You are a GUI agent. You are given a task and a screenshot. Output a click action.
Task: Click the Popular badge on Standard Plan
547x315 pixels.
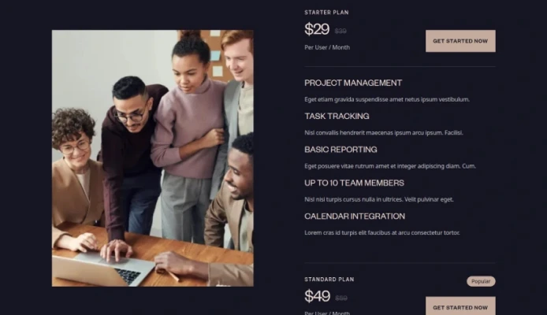[481, 281]
